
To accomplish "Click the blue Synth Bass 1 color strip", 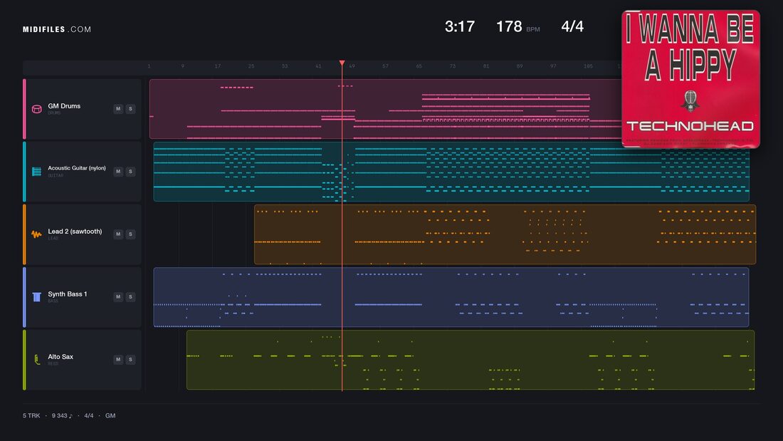I will coord(24,297).
